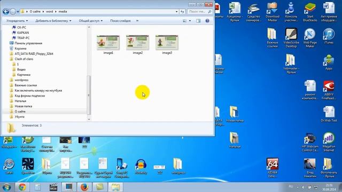Click navigation pane scroll-down arrow

(x=89, y=119)
